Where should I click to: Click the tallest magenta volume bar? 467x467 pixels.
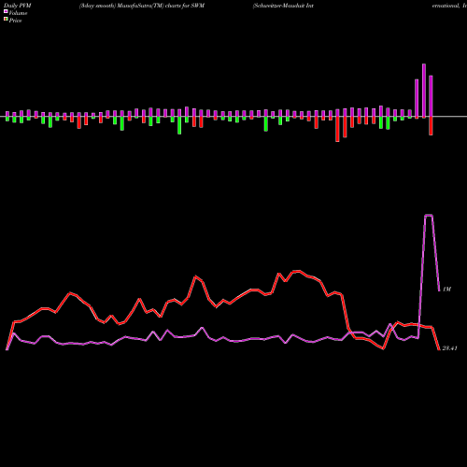424,91
